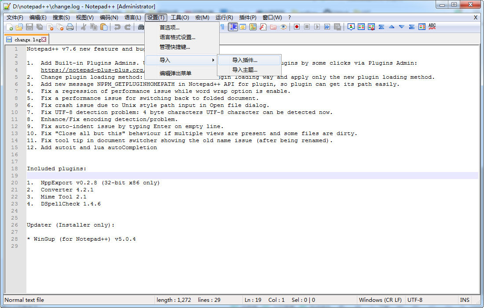This screenshot has height=308, width=484.
Task: Start macro recording with the red dot
Action: pyautogui.click(x=297, y=27)
